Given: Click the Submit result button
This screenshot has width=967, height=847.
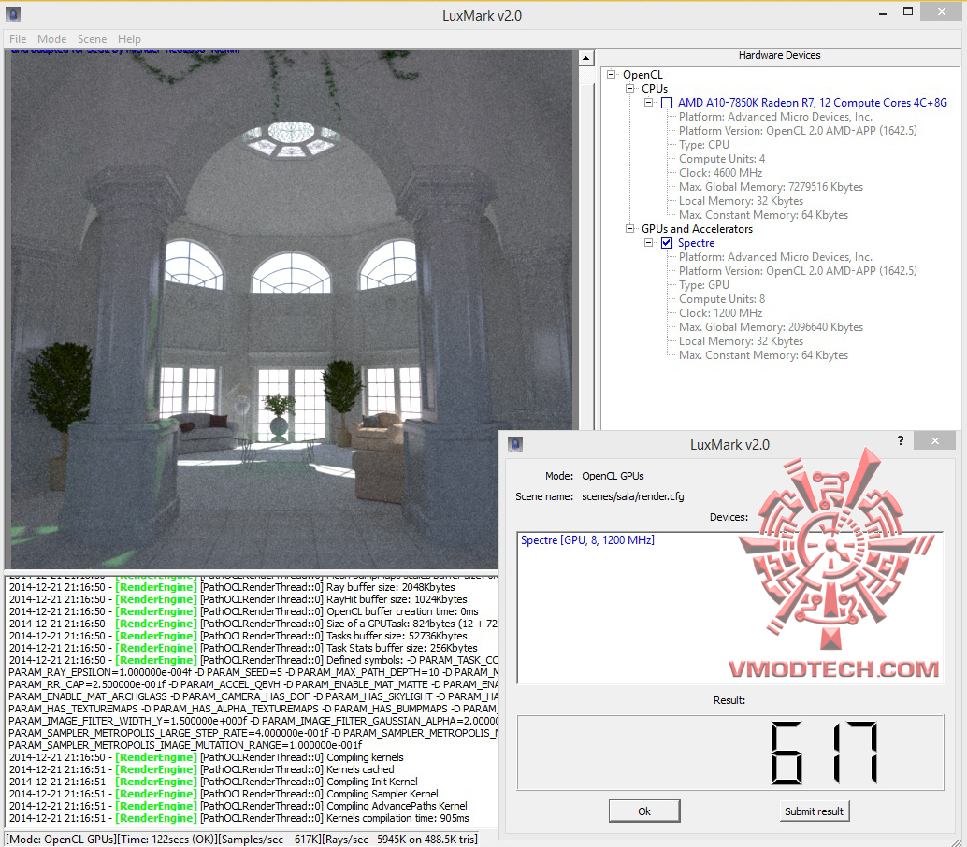Looking at the screenshot, I should click(x=814, y=811).
